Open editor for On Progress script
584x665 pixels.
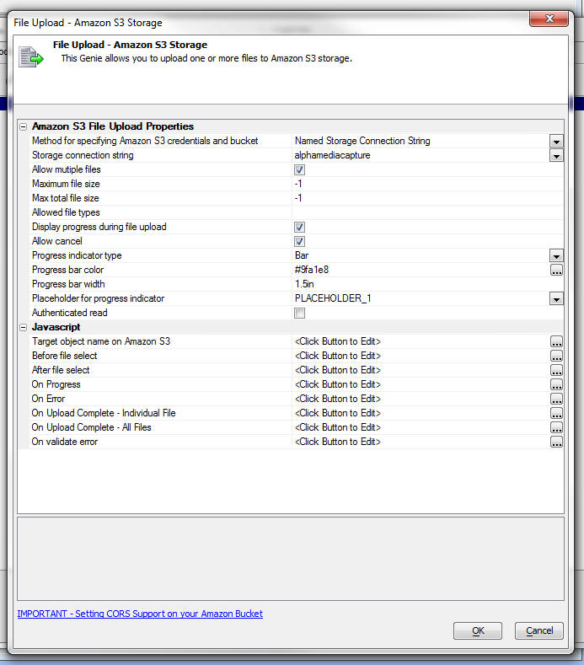tap(556, 384)
